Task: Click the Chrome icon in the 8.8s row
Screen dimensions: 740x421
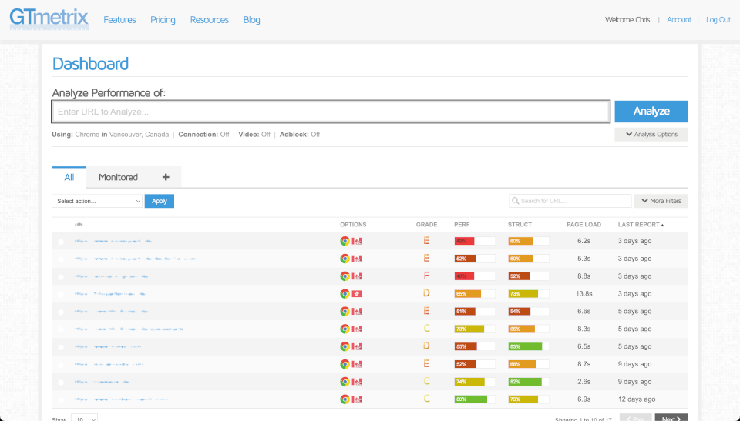Action: point(345,276)
